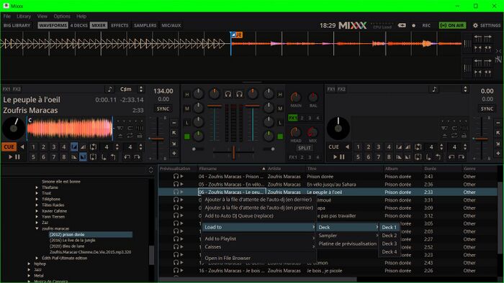Viewport: 504px width, 283px height.
Task: Click the minus rate button beside deck 1 pitch slider
Action: pos(174,123)
